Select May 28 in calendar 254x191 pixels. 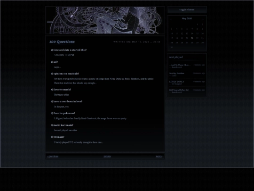(192, 43)
